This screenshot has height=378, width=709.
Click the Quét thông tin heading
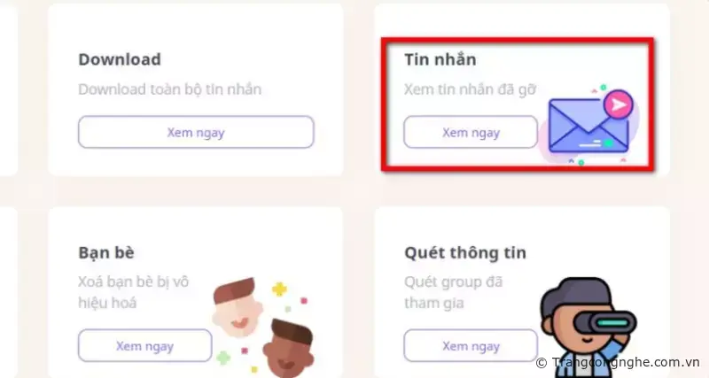coord(465,252)
